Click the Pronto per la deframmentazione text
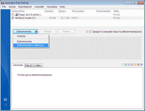This screenshot has width=145, height=111. [x=35, y=75]
